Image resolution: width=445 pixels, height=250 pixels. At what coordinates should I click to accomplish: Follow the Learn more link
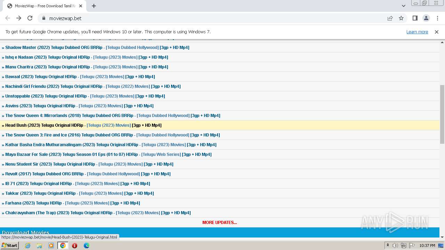click(417, 32)
